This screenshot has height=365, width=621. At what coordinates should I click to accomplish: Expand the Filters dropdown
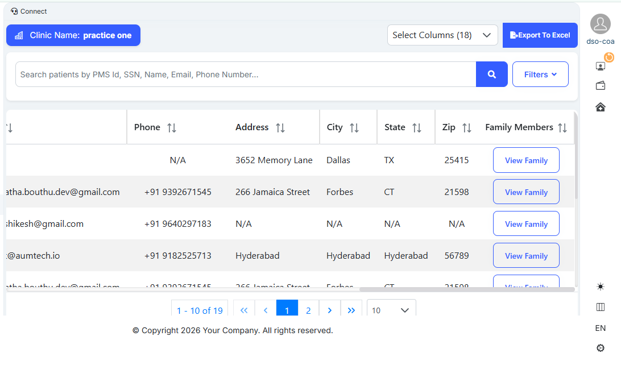pyautogui.click(x=540, y=74)
